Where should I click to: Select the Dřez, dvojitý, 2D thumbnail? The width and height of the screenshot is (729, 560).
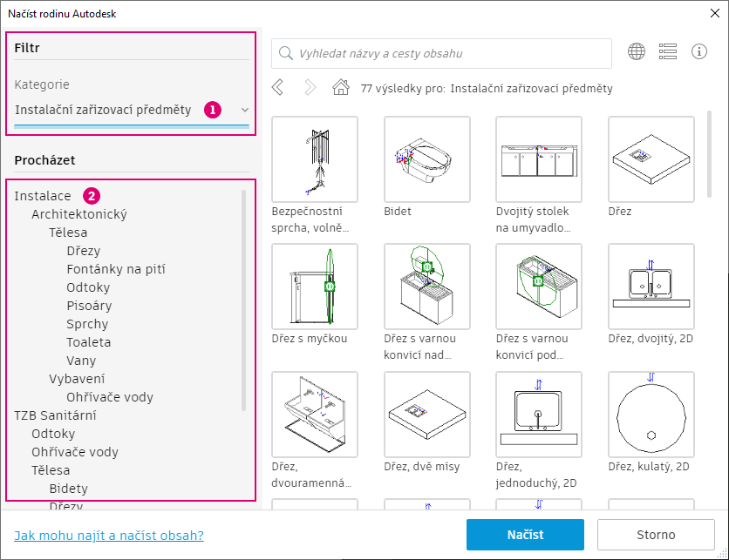651,287
